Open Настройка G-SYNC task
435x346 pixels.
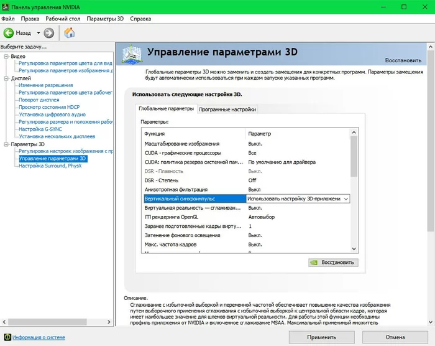point(40,129)
